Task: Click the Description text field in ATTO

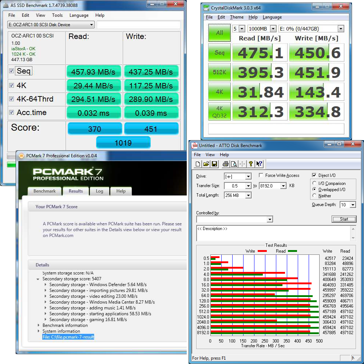Action: tap(273, 233)
